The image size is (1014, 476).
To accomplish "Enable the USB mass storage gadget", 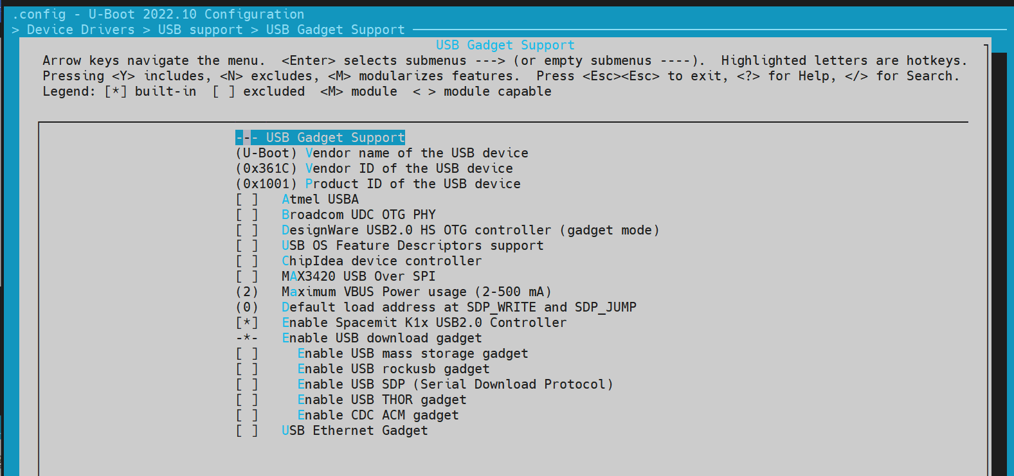I will point(247,353).
